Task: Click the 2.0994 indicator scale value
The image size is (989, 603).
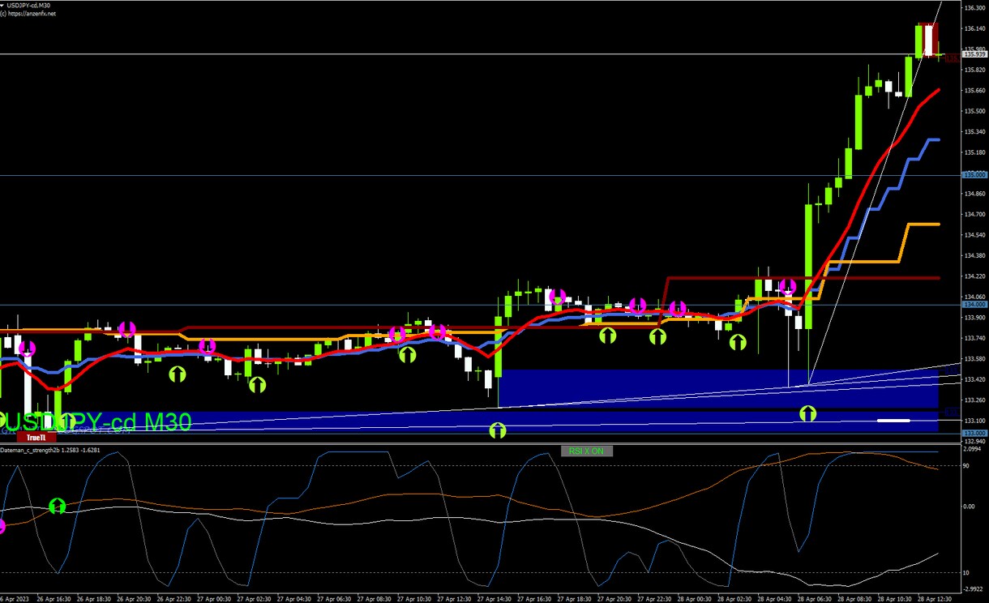Action: [x=973, y=448]
